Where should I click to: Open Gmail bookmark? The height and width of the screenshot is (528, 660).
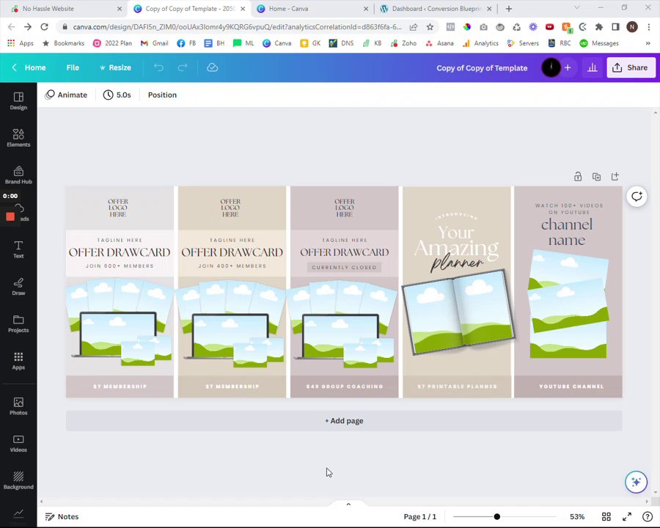tap(155, 43)
